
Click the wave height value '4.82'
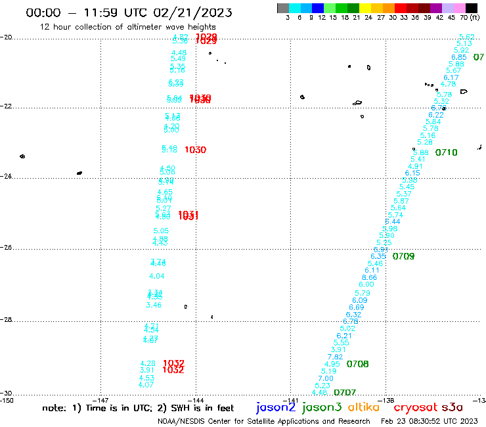tap(181, 37)
